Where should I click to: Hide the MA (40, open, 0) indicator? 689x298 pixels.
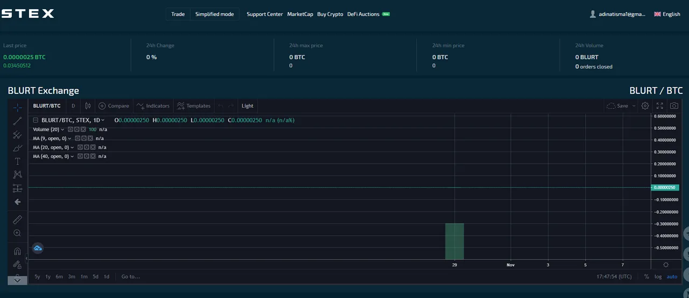click(x=80, y=156)
